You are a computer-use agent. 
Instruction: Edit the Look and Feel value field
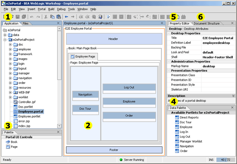pos(218,52)
